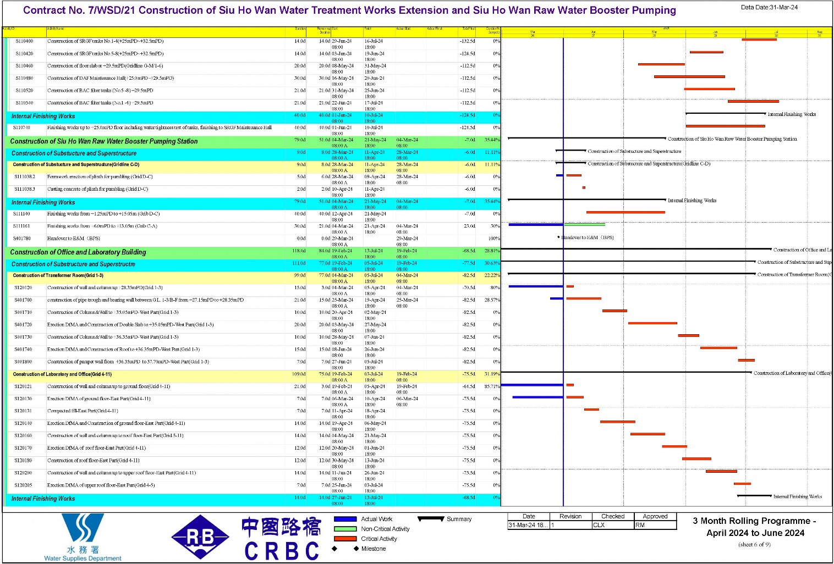Select activity ID S120160
Screen dimensions: 834x564
(23, 436)
